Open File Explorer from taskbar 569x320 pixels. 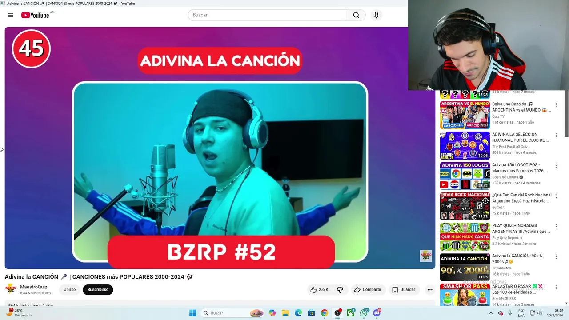(285, 313)
